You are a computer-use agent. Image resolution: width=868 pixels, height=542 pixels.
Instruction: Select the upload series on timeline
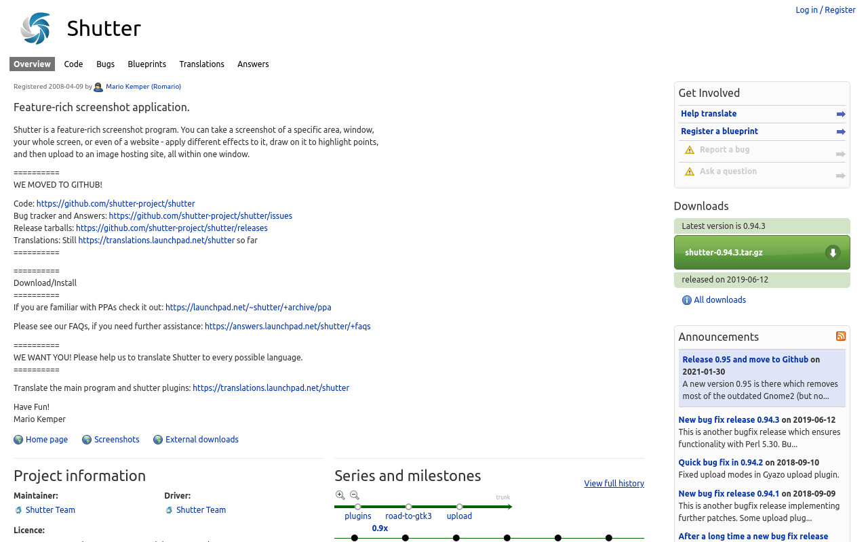pyautogui.click(x=459, y=516)
